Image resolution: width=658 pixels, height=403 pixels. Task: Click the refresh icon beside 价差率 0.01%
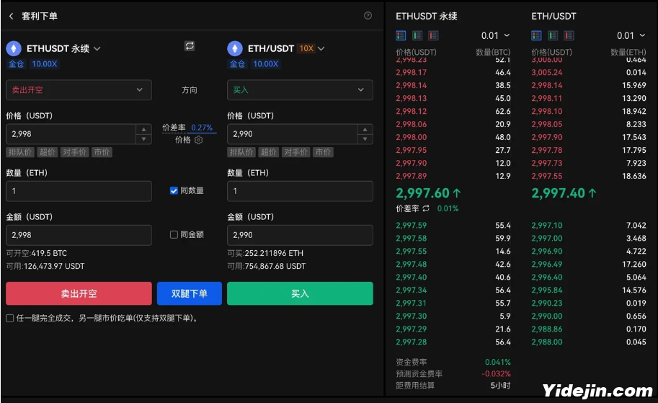coord(426,208)
